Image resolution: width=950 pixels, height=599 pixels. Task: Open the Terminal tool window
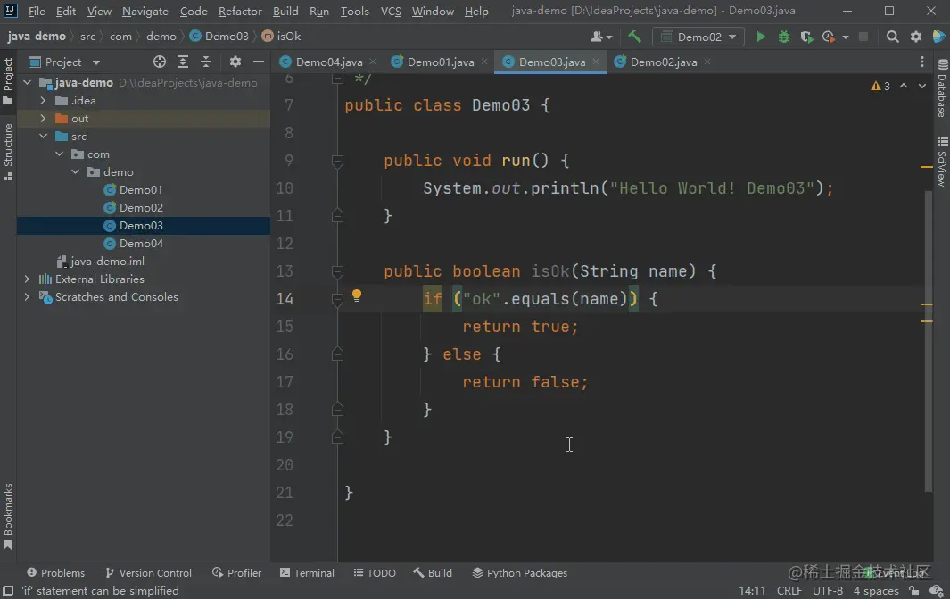(x=307, y=573)
